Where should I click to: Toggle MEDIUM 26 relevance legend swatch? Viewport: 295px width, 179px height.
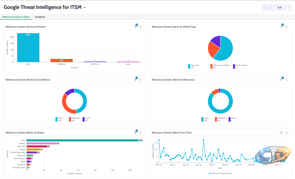coord(216,119)
